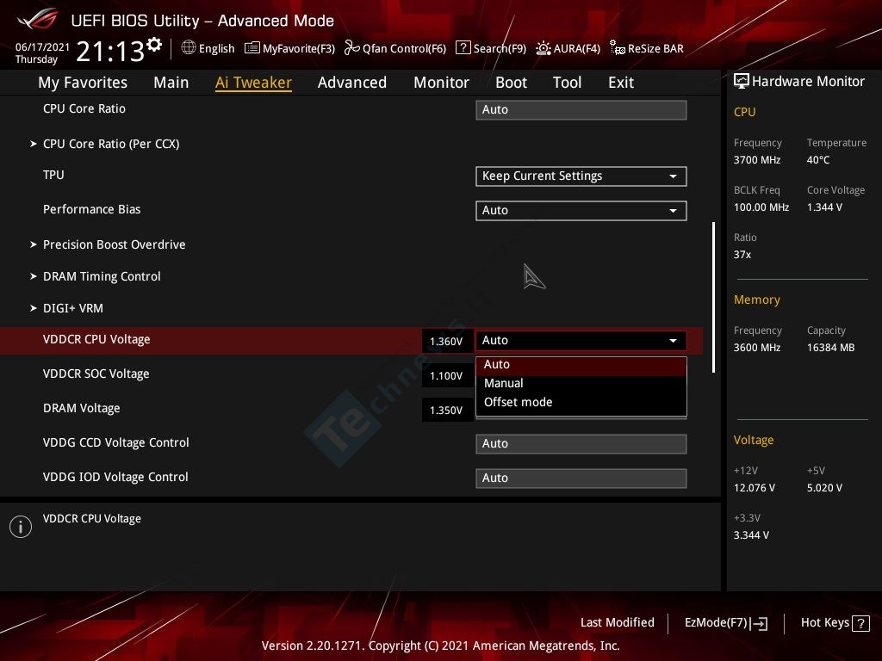Select the VDDCR SOC Voltage row label
Image resolution: width=882 pixels, height=661 pixels.
(x=96, y=374)
